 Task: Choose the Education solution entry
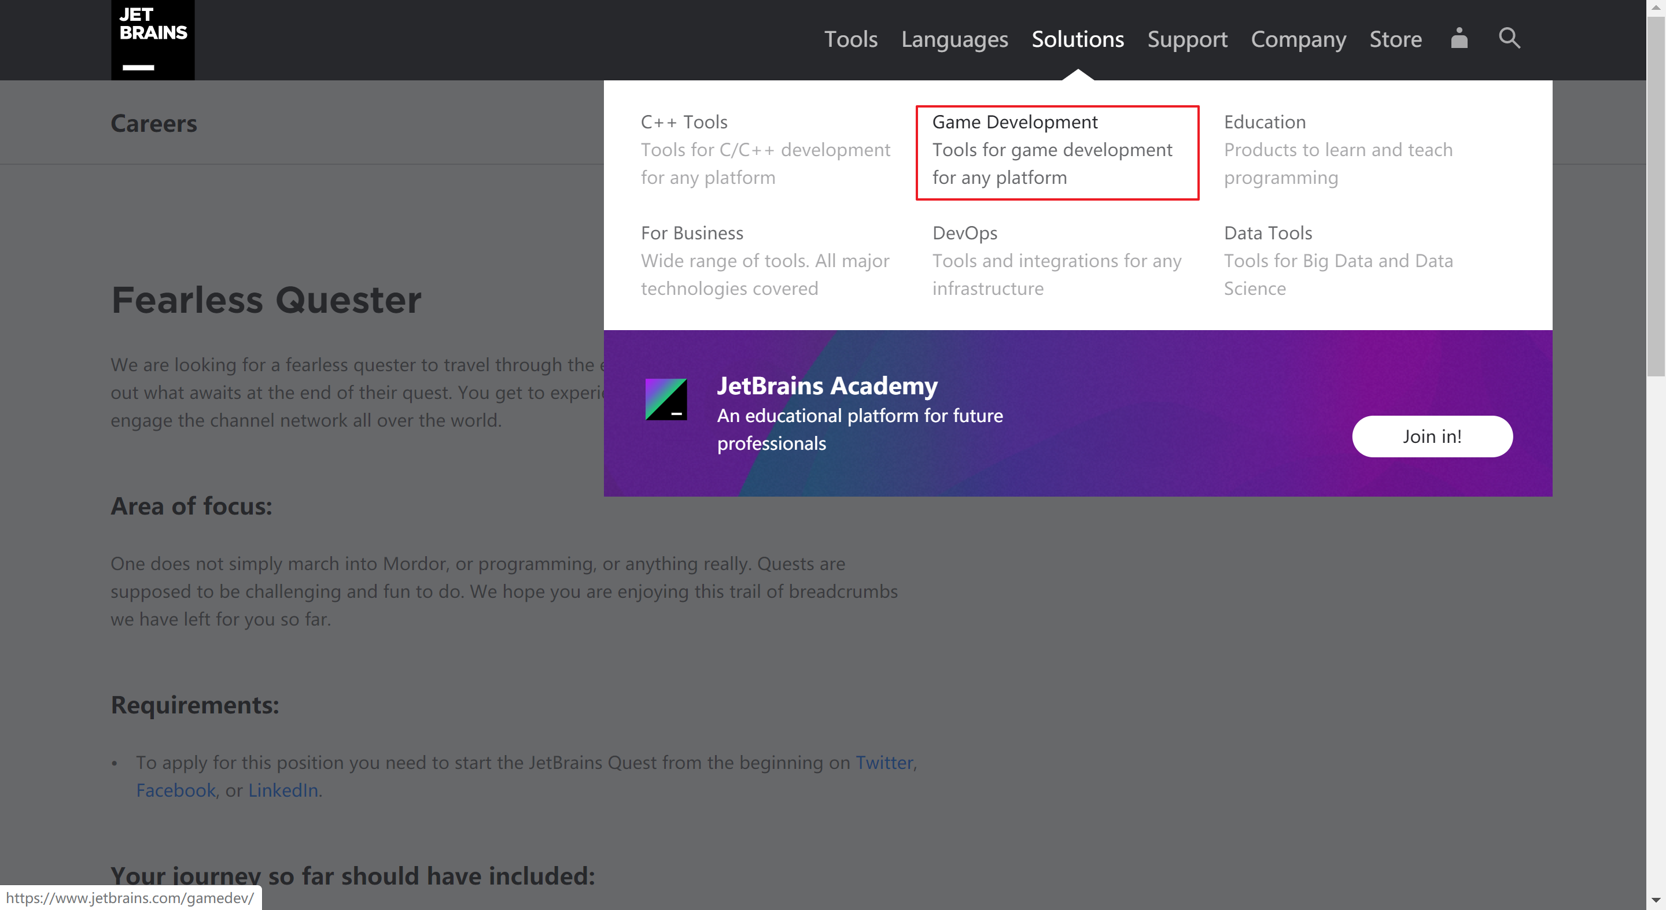click(x=1265, y=122)
